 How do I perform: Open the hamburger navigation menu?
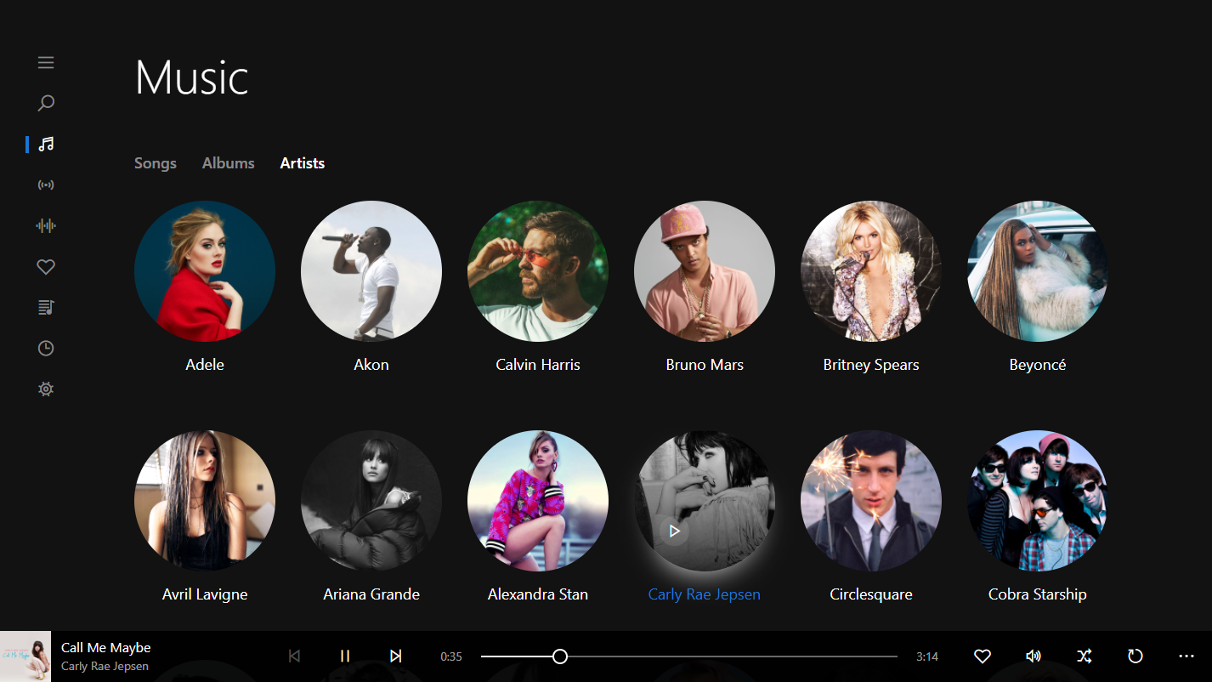point(46,62)
